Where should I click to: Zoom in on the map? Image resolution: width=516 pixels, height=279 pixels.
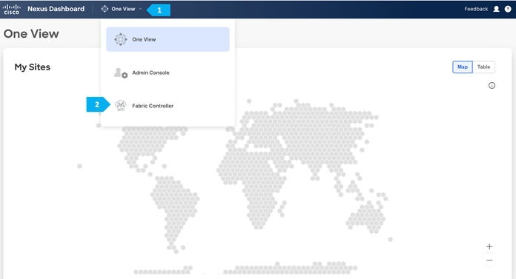click(x=489, y=246)
